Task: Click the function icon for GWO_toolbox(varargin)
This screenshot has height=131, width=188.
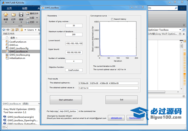Action: coord(5,117)
